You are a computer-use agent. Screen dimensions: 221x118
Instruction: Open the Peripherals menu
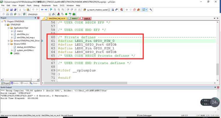pyautogui.click(x=46, y=5)
